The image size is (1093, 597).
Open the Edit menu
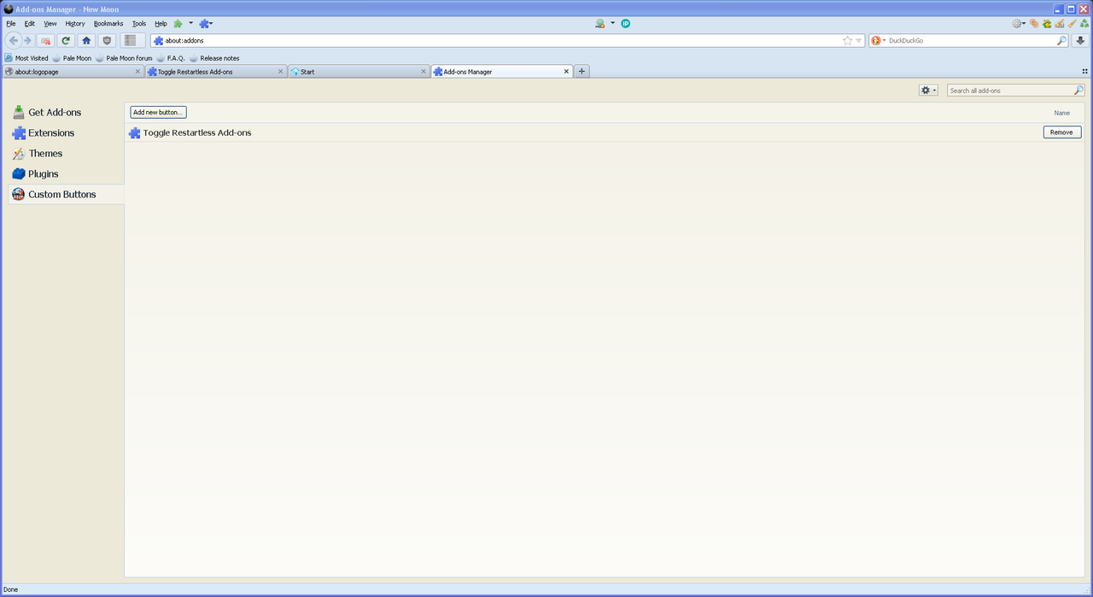tap(30, 23)
